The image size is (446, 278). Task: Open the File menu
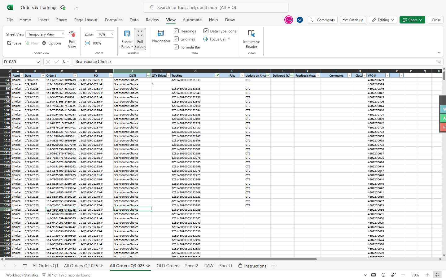(10, 20)
